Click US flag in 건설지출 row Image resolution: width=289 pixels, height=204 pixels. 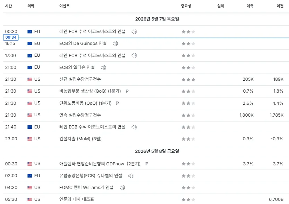[30, 139]
